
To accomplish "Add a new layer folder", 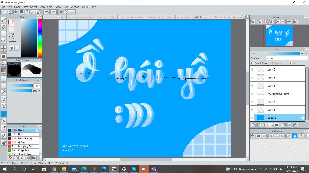I will pyautogui.click(x=276, y=125).
